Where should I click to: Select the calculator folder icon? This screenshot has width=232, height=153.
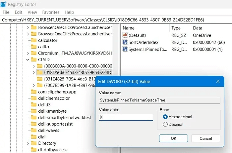point(34,40)
